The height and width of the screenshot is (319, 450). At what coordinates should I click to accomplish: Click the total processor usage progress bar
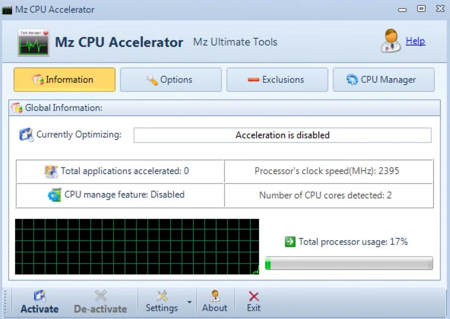coord(349,263)
